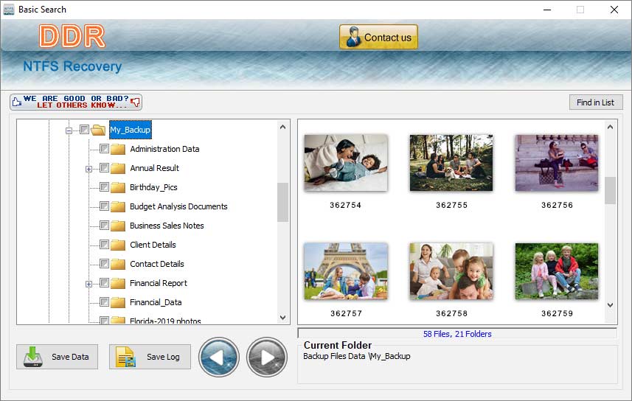
Task: Check the Birthday_Pics checkbox
Action: (104, 187)
